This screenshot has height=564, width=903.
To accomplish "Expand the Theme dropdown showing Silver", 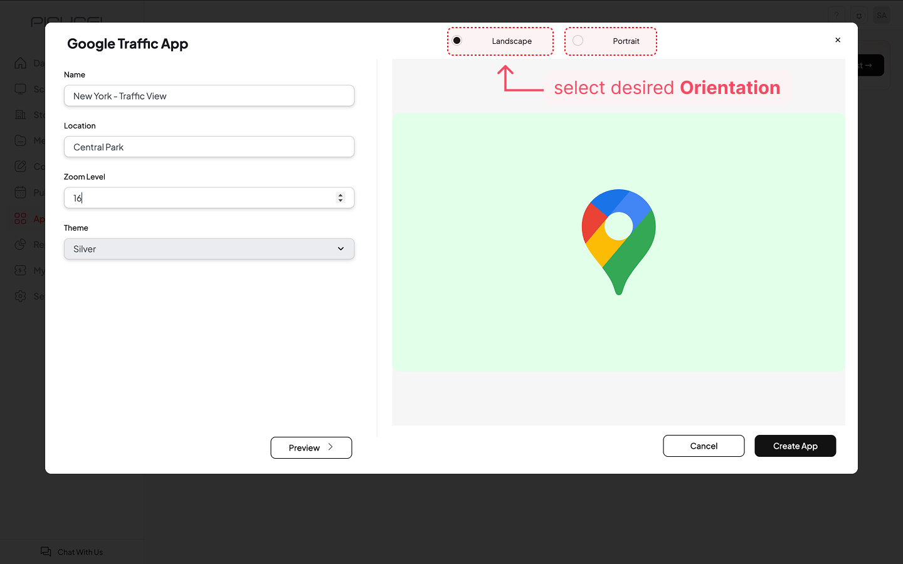I will (209, 249).
